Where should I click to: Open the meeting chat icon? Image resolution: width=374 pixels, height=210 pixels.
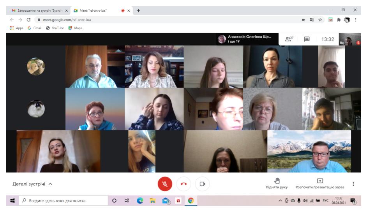pos(307,39)
